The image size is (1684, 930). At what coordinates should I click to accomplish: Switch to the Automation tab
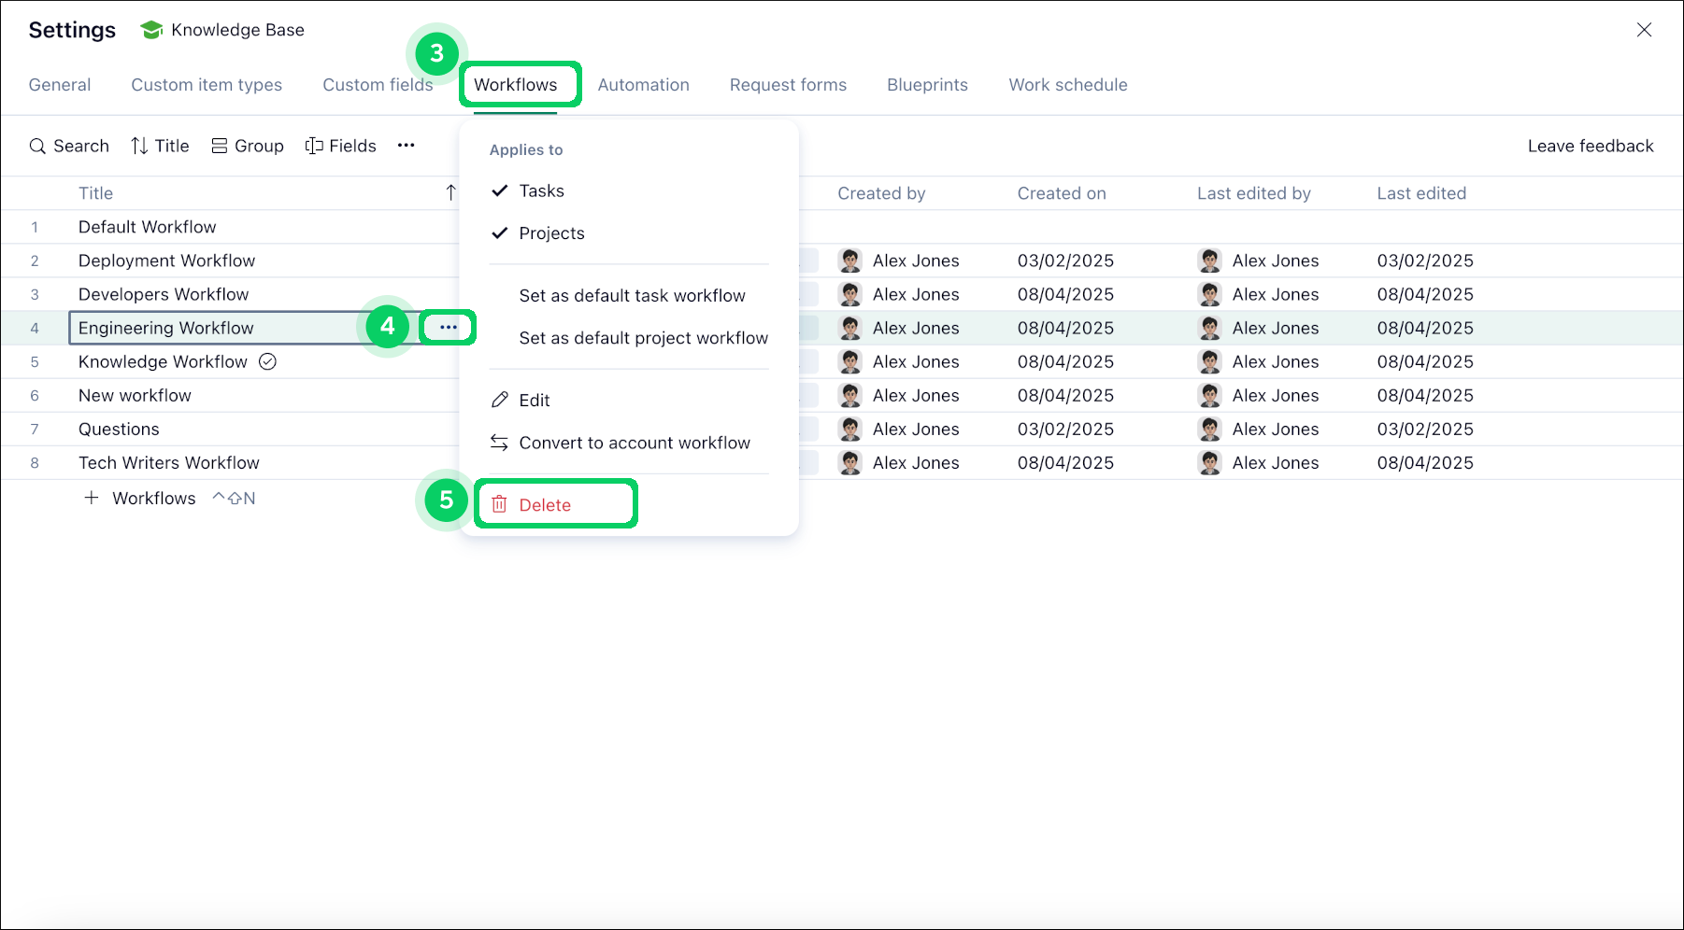[643, 84]
